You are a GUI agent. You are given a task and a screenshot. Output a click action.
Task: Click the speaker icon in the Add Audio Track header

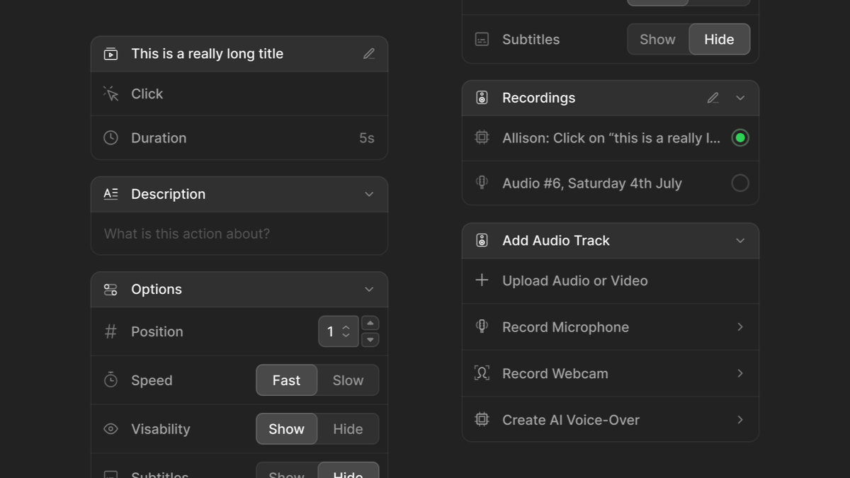click(x=482, y=241)
